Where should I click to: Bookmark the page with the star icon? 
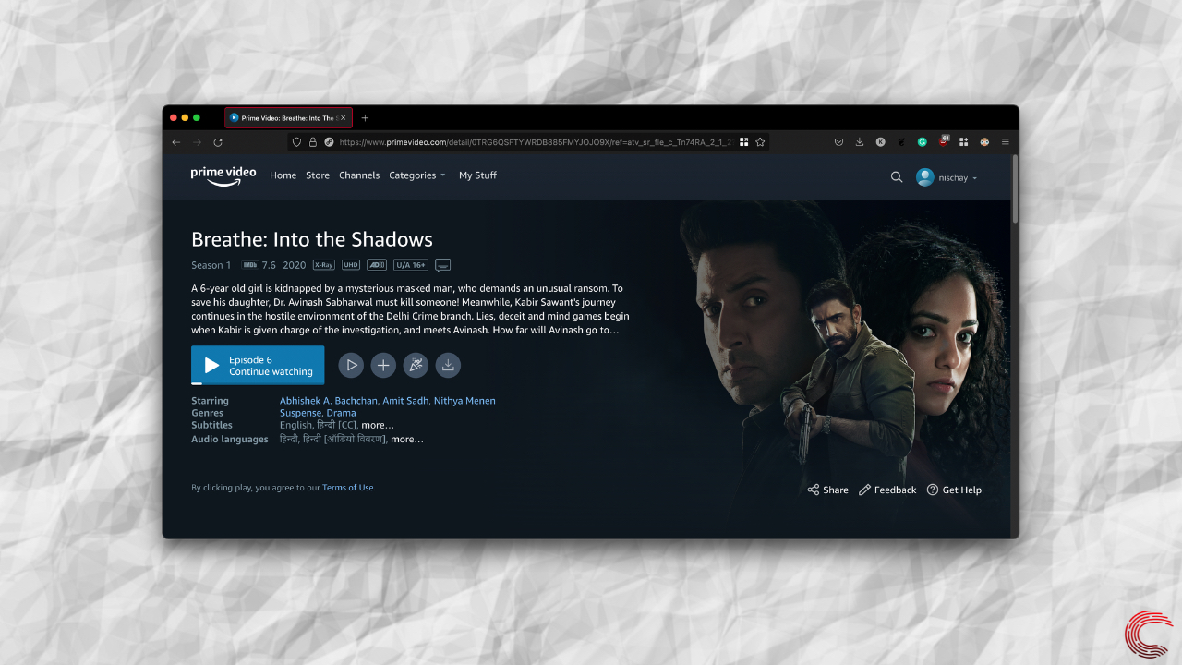pyautogui.click(x=760, y=142)
